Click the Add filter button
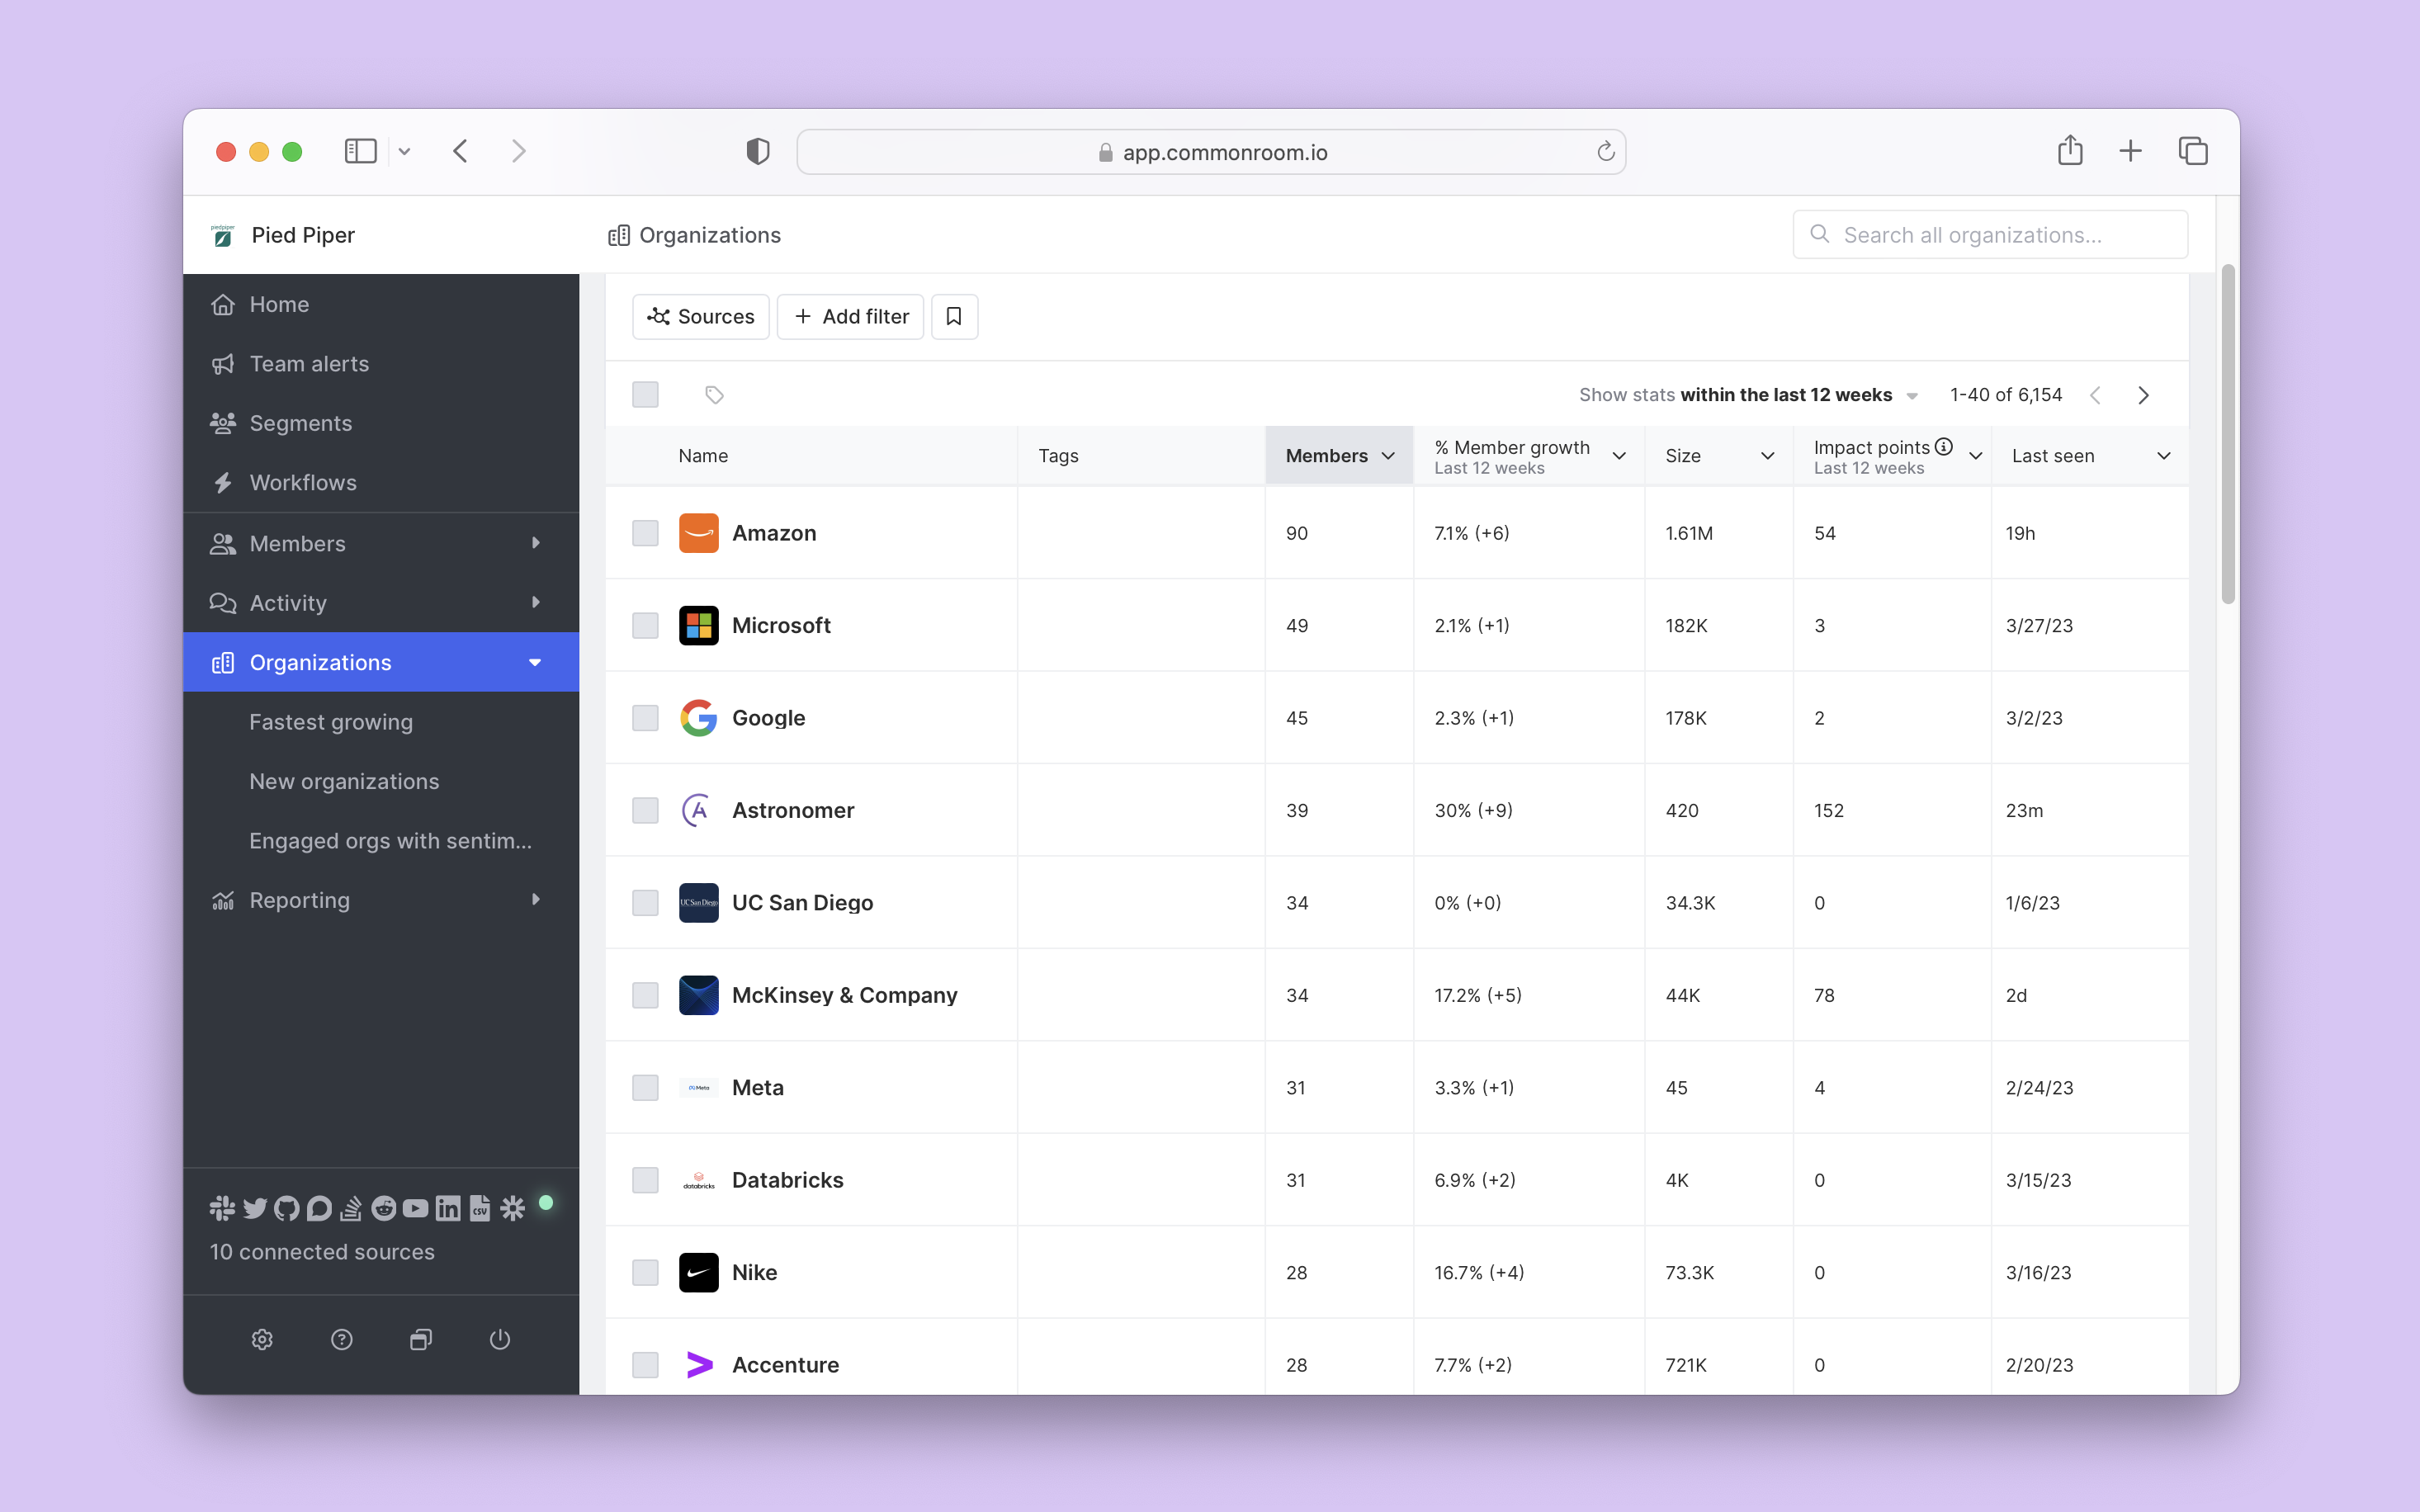Screen dimensions: 2420x1512 coord(851,316)
